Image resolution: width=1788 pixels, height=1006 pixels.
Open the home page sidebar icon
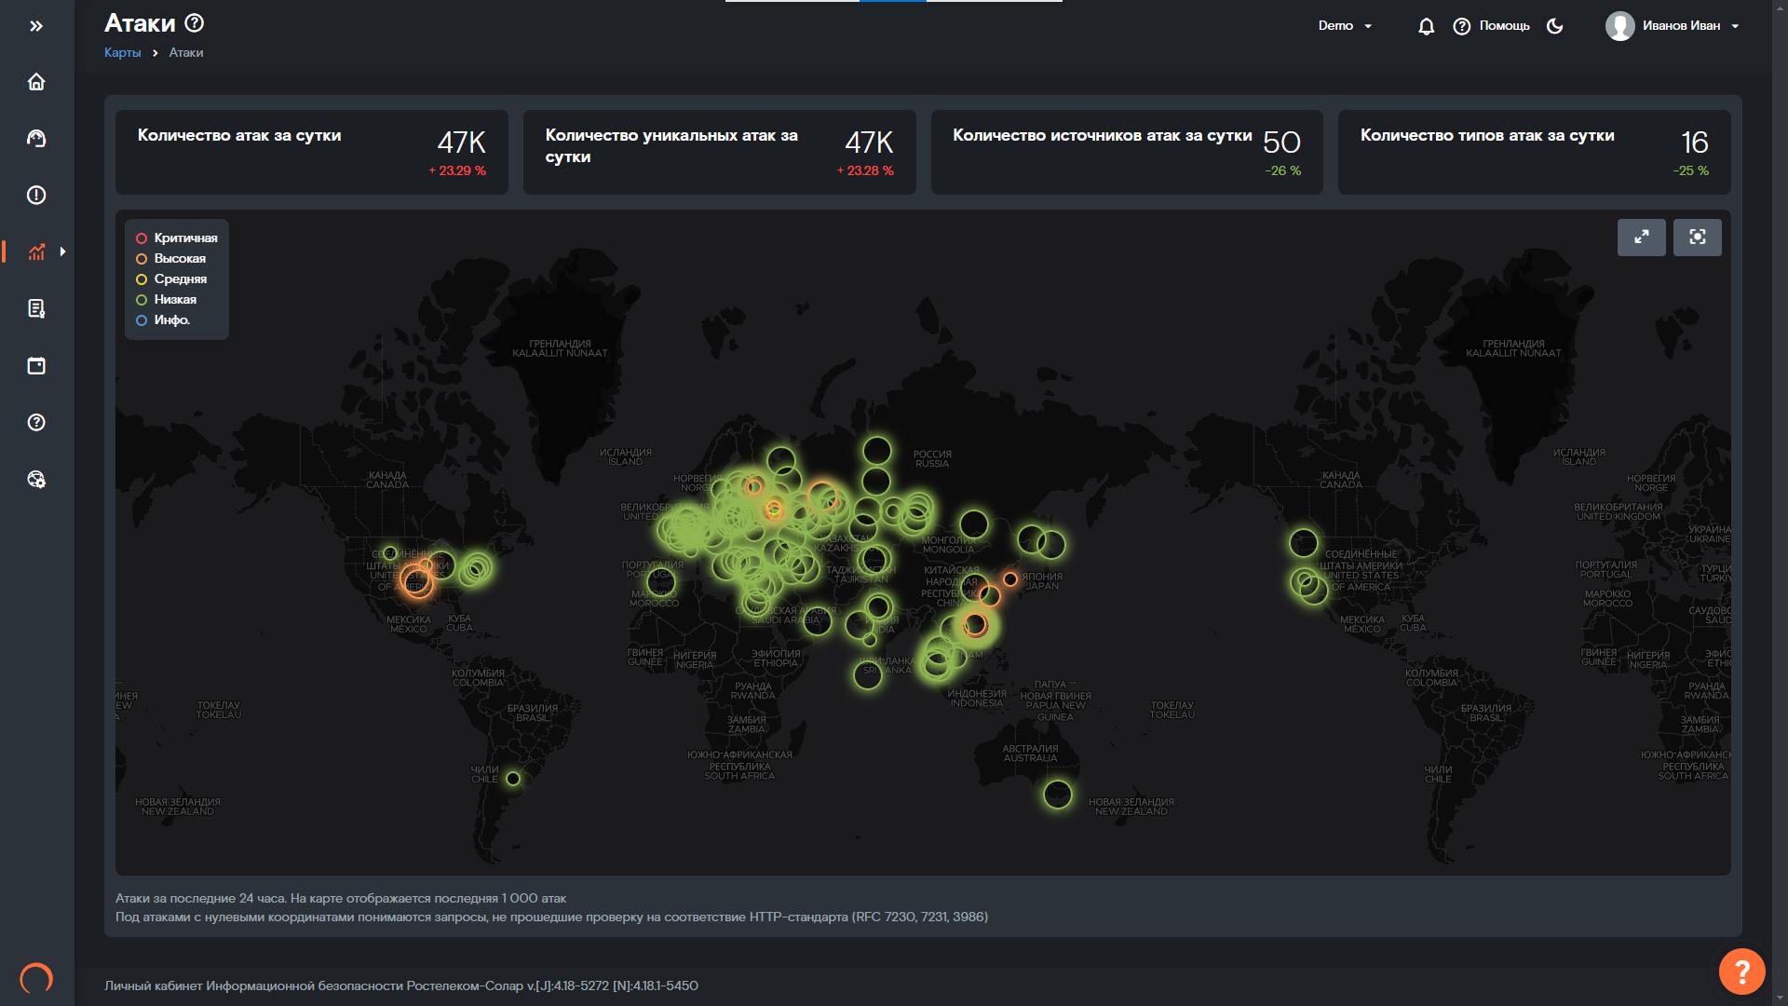pos(36,82)
